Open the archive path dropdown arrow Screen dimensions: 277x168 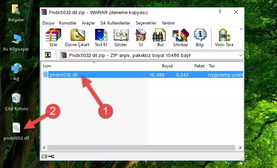(x=241, y=56)
